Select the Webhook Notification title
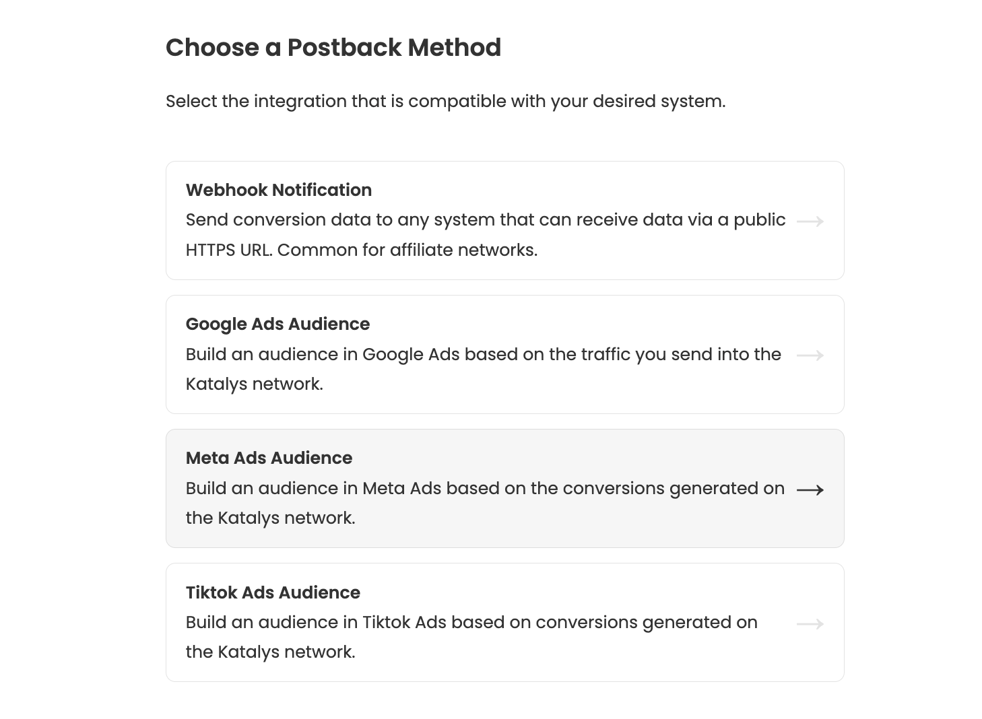Screen dimensions: 982x719 tap(278, 190)
